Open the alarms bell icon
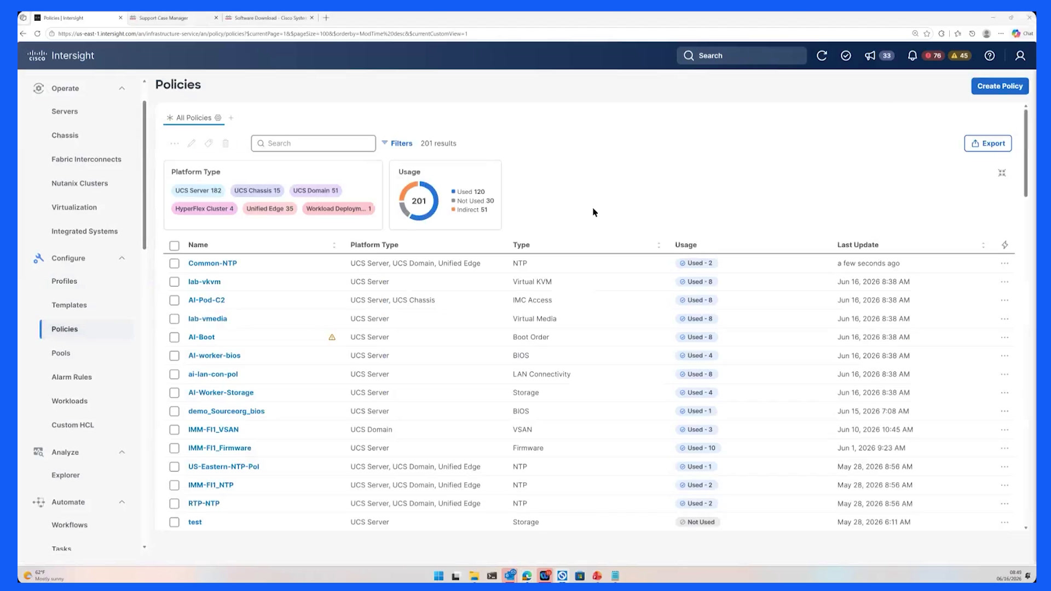The width and height of the screenshot is (1051, 591). pos(912,56)
